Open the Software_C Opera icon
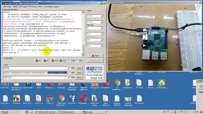The image size is (203, 114). point(50,86)
